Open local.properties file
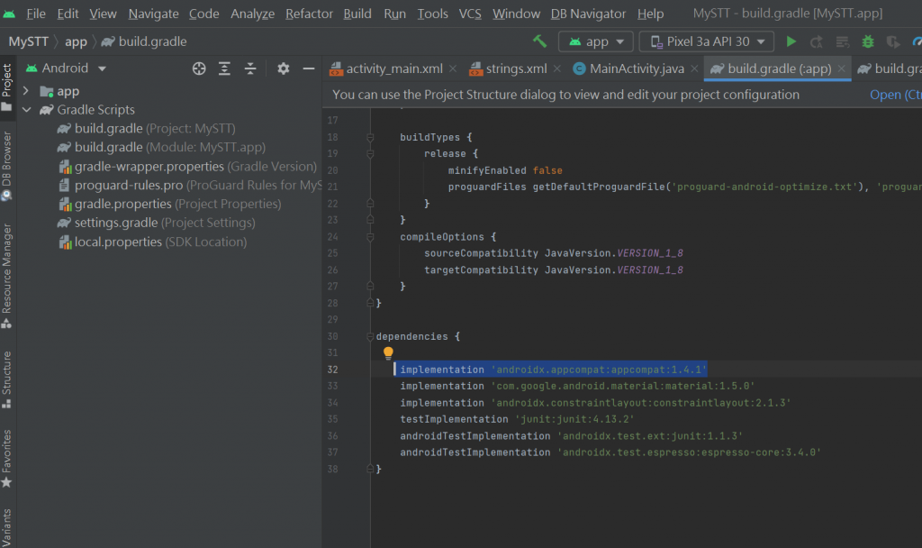 click(x=153, y=242)
